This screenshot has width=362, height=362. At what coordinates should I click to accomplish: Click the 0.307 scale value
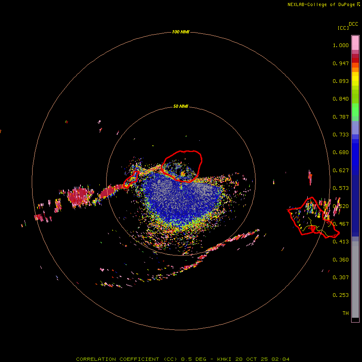(341, 278)
